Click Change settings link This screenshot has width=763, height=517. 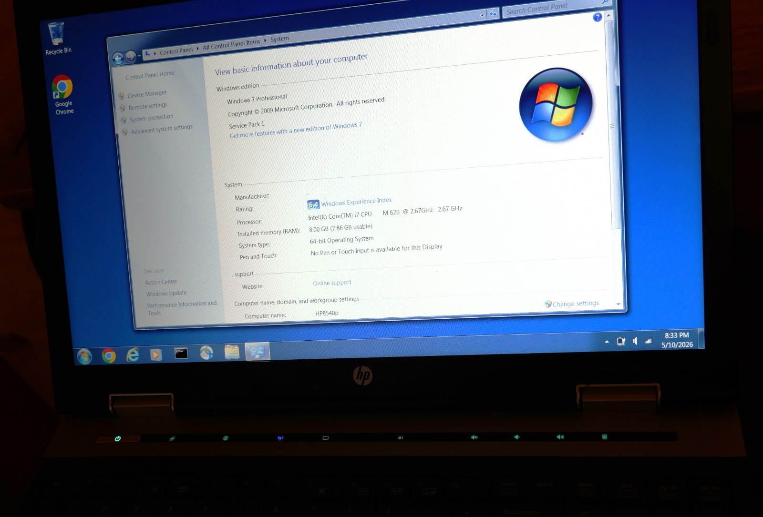(x=576, y=304)
